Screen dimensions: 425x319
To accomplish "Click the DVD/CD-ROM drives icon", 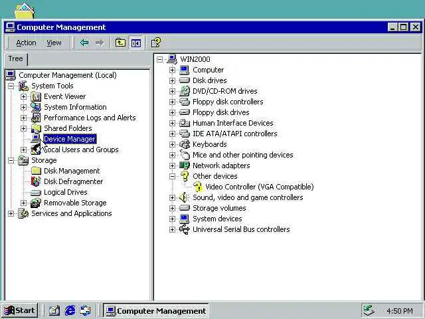I will [x=185, y=91].
